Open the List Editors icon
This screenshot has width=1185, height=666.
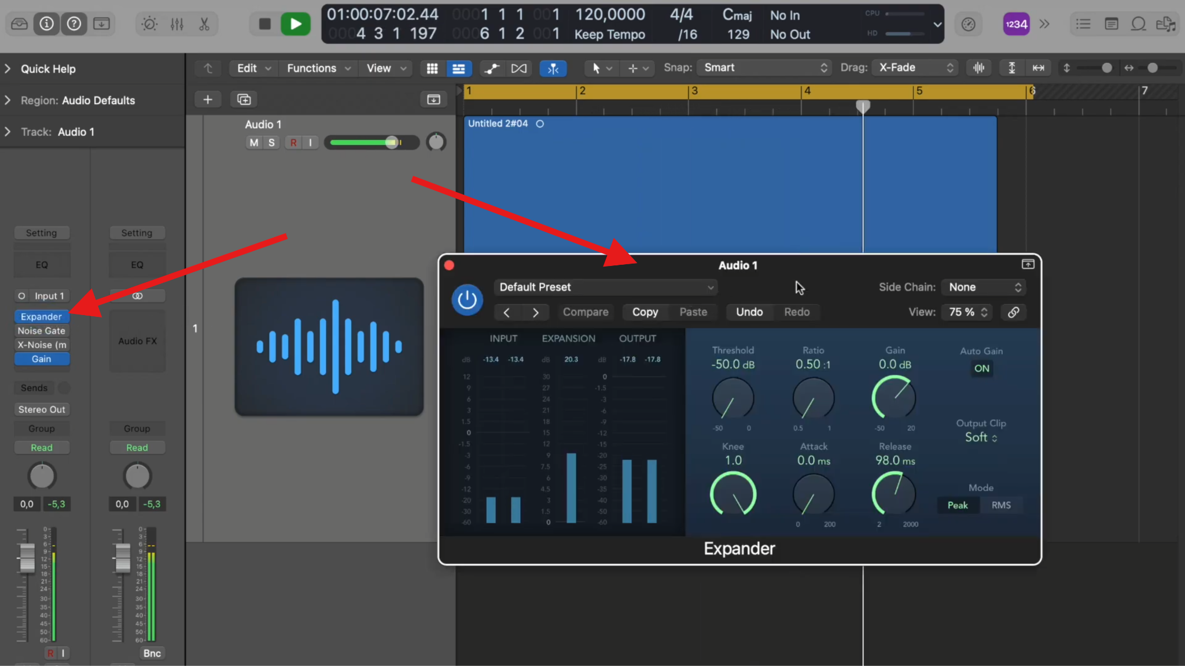pyautogui.click(x=1083, y=24)
